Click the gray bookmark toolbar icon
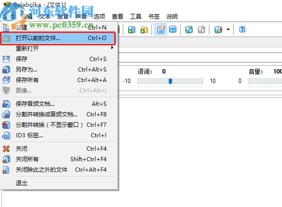The width and height of the screenshot is (282, 207). point(201,30)
